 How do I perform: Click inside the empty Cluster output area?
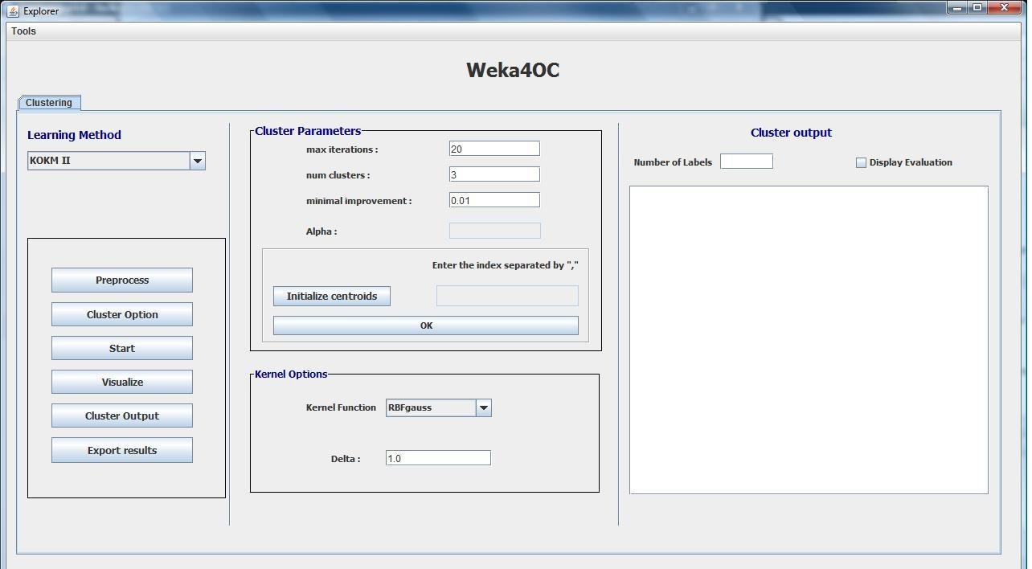tap(808, 338)
